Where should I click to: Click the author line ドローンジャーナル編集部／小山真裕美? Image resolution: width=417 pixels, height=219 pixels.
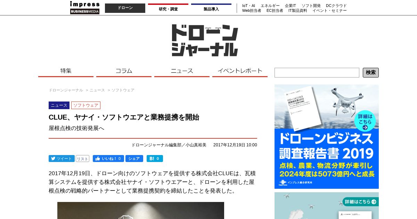pyautogui.click(x=169, y=145)
